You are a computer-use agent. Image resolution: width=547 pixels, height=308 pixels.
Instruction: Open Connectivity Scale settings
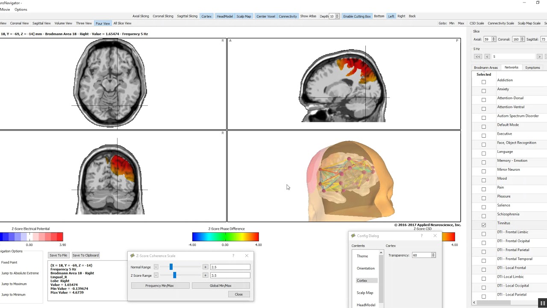[x=501, y=23]
